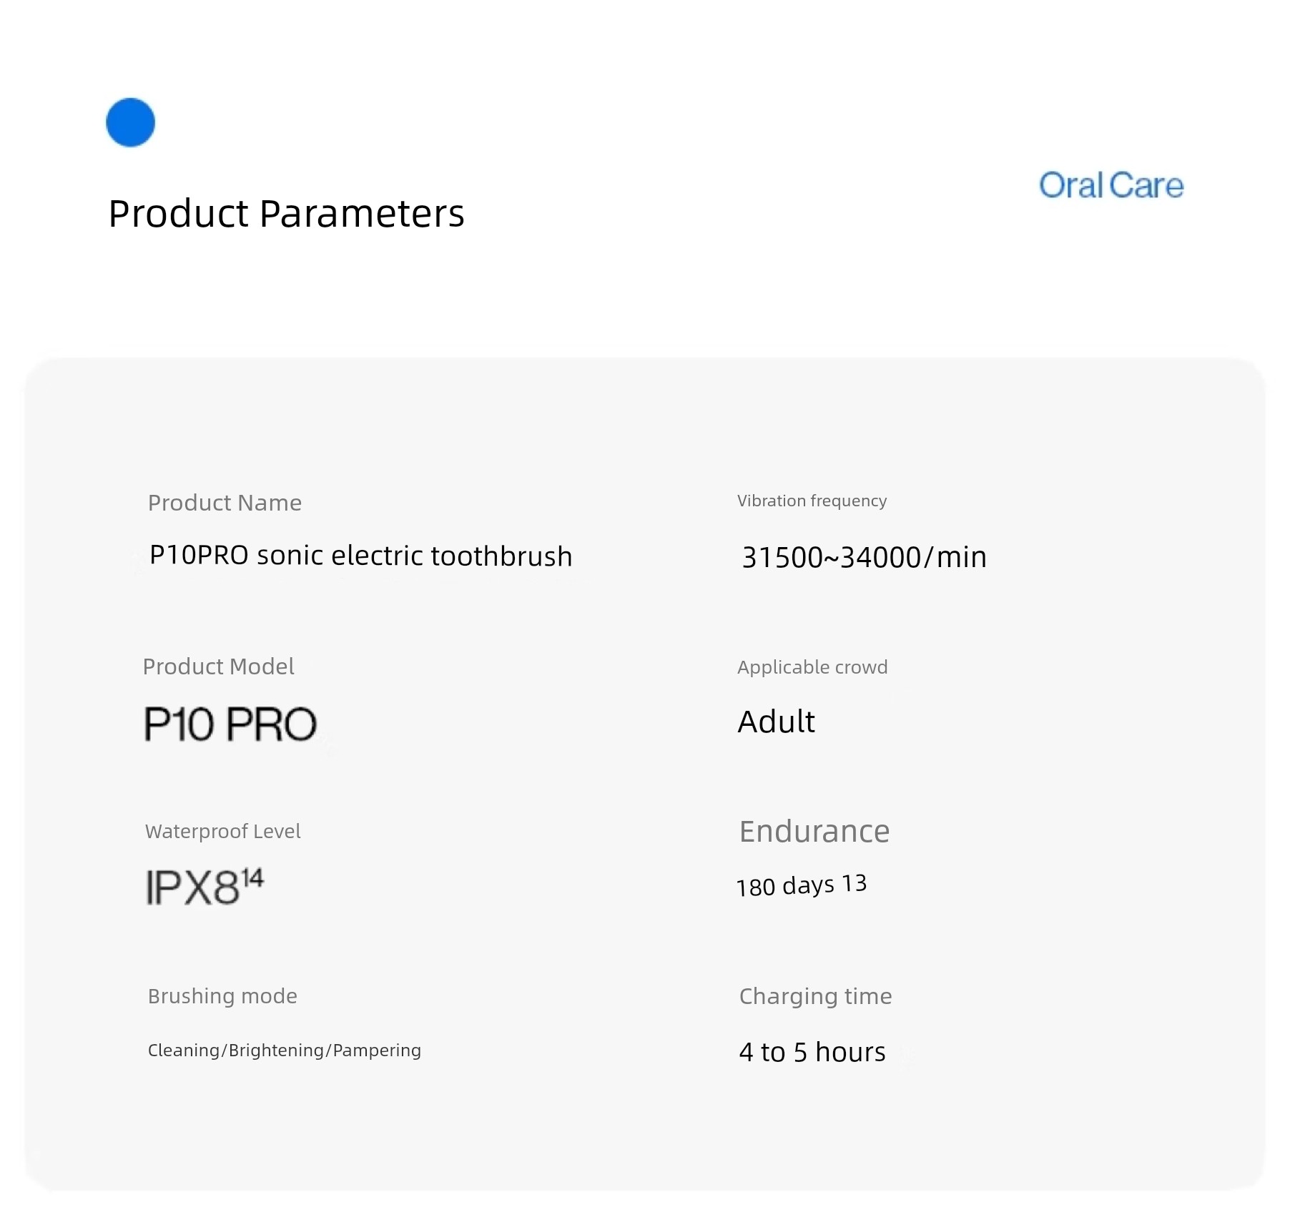The width and height of the screenshot is (1290, 1215).
Task: Click the Brushing mode label
Action: 222,996
